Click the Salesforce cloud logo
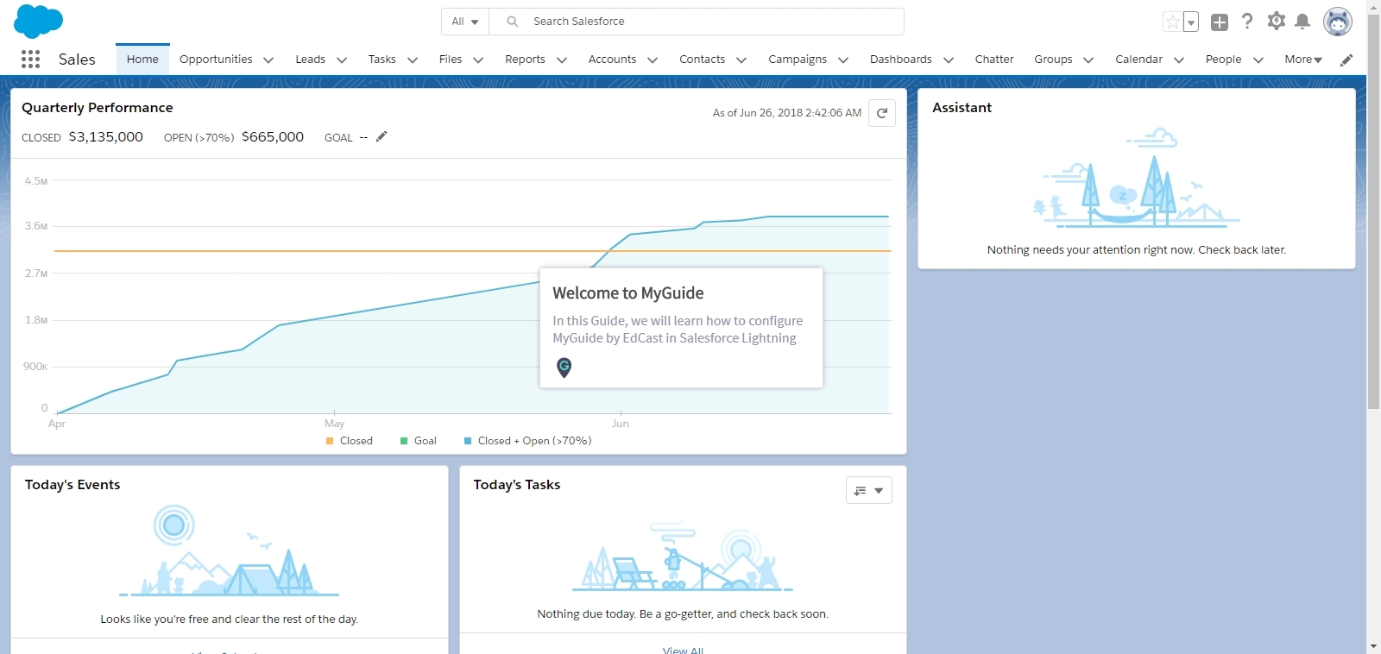 tap(39, 21)
